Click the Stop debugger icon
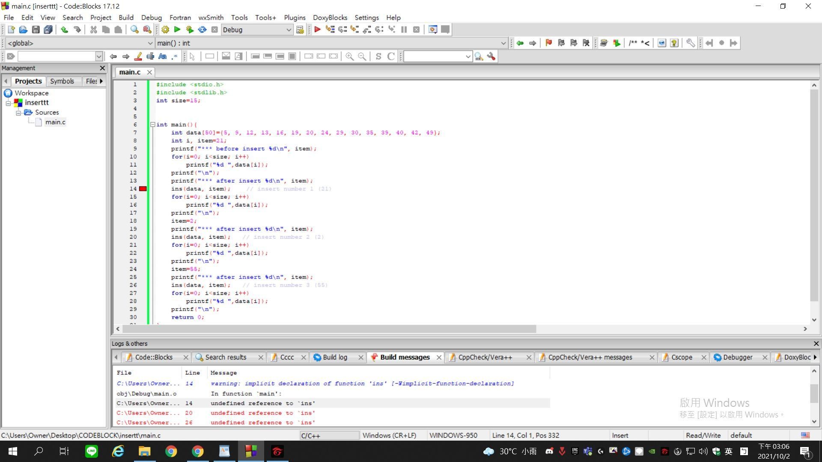Viewport: 822px width, 462px height. [x=416, y=30]
